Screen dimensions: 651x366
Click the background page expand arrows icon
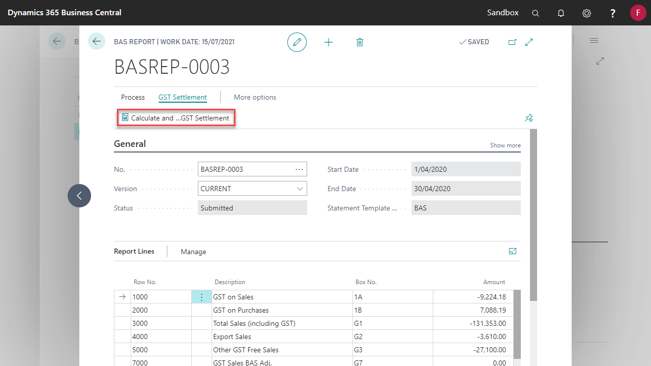click(x=600, y=60)
